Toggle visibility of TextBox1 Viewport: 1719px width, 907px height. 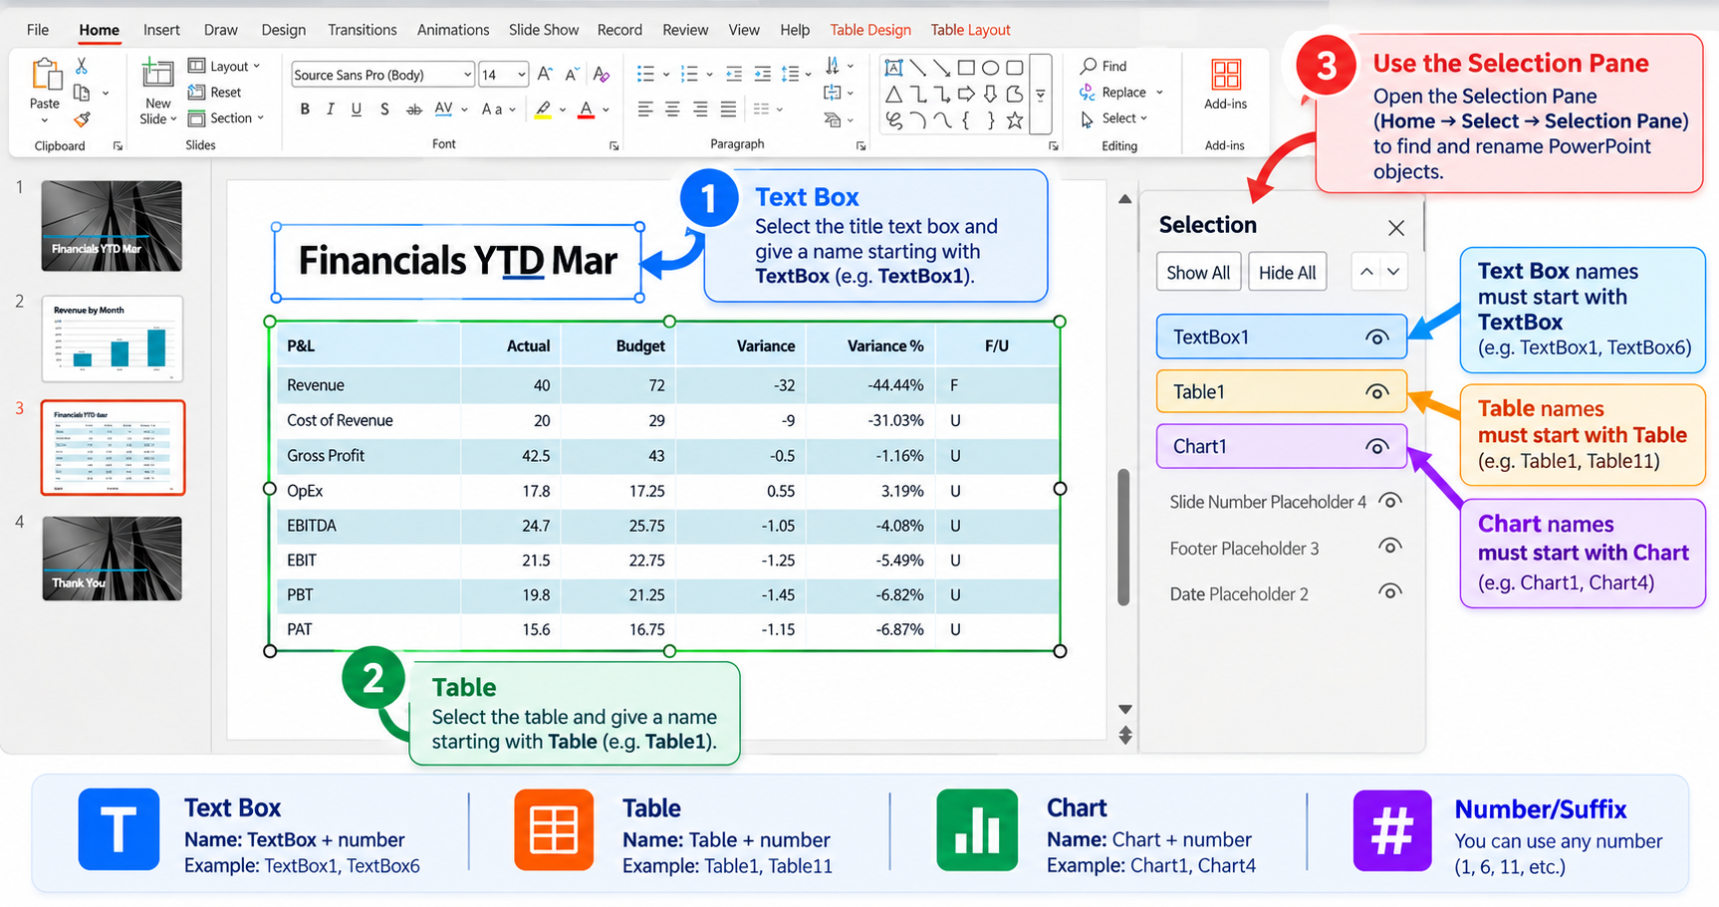pos(1377,338)
